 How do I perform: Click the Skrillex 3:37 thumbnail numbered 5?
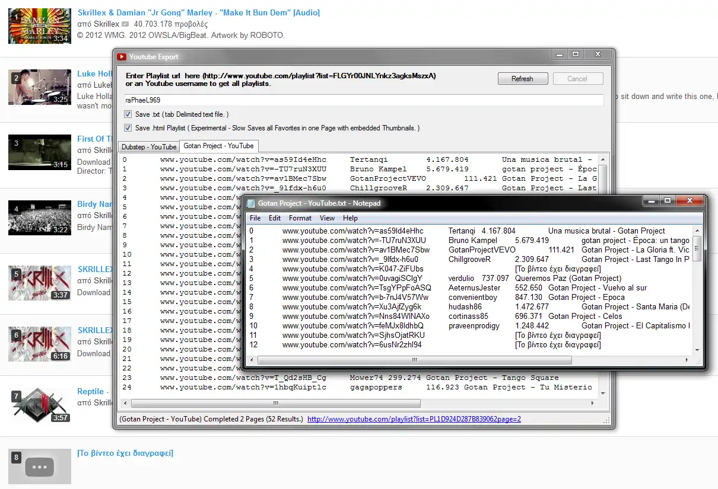[40, 283]
